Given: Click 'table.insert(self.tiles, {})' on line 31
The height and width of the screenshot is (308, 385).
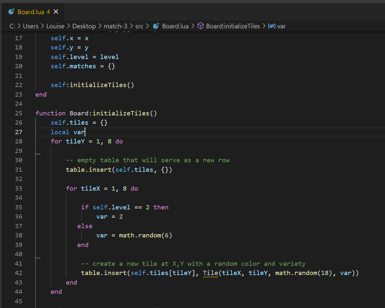Looking at the screenshot, I should tap(119, 169).
